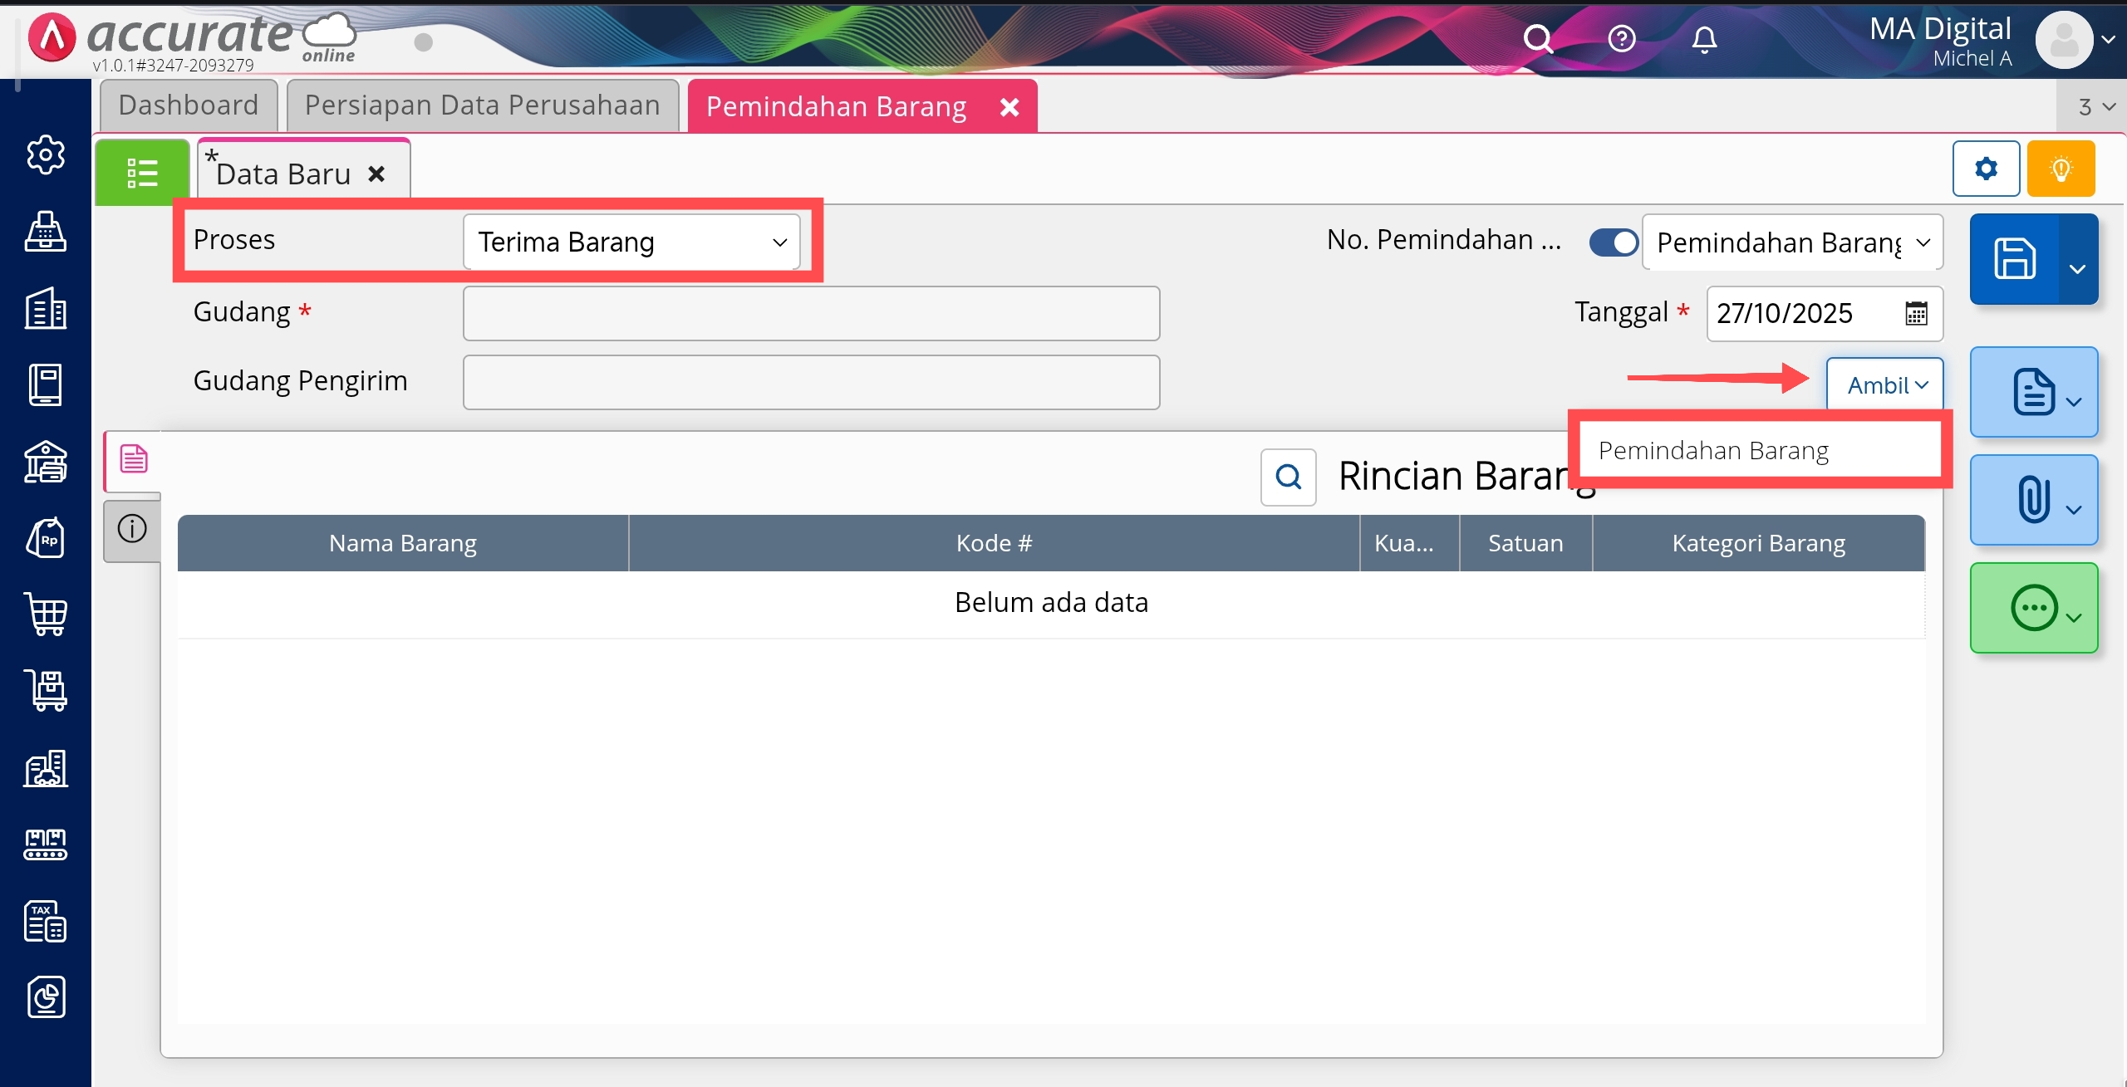Open the paperclip attachment button
The image size is (2127, 1087).
[x=2033, y=500]
